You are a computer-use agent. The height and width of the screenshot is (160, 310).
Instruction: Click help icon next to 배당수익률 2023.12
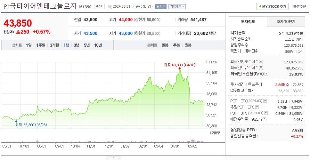pyautogui.click(x=265, y=119)
